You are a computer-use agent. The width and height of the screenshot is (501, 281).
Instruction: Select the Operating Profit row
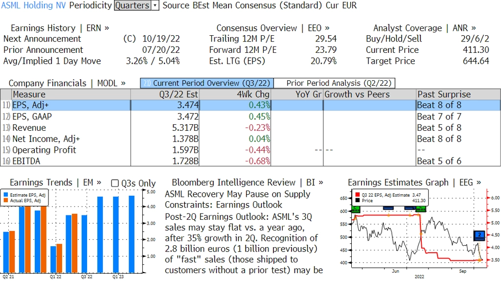click(250, 150)
